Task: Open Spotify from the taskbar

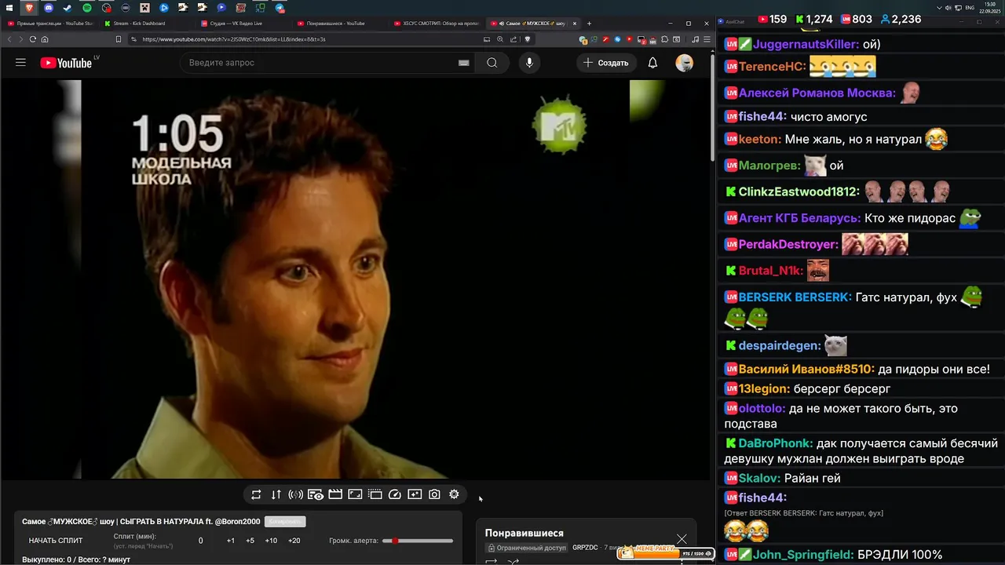Action: point(87,8)
